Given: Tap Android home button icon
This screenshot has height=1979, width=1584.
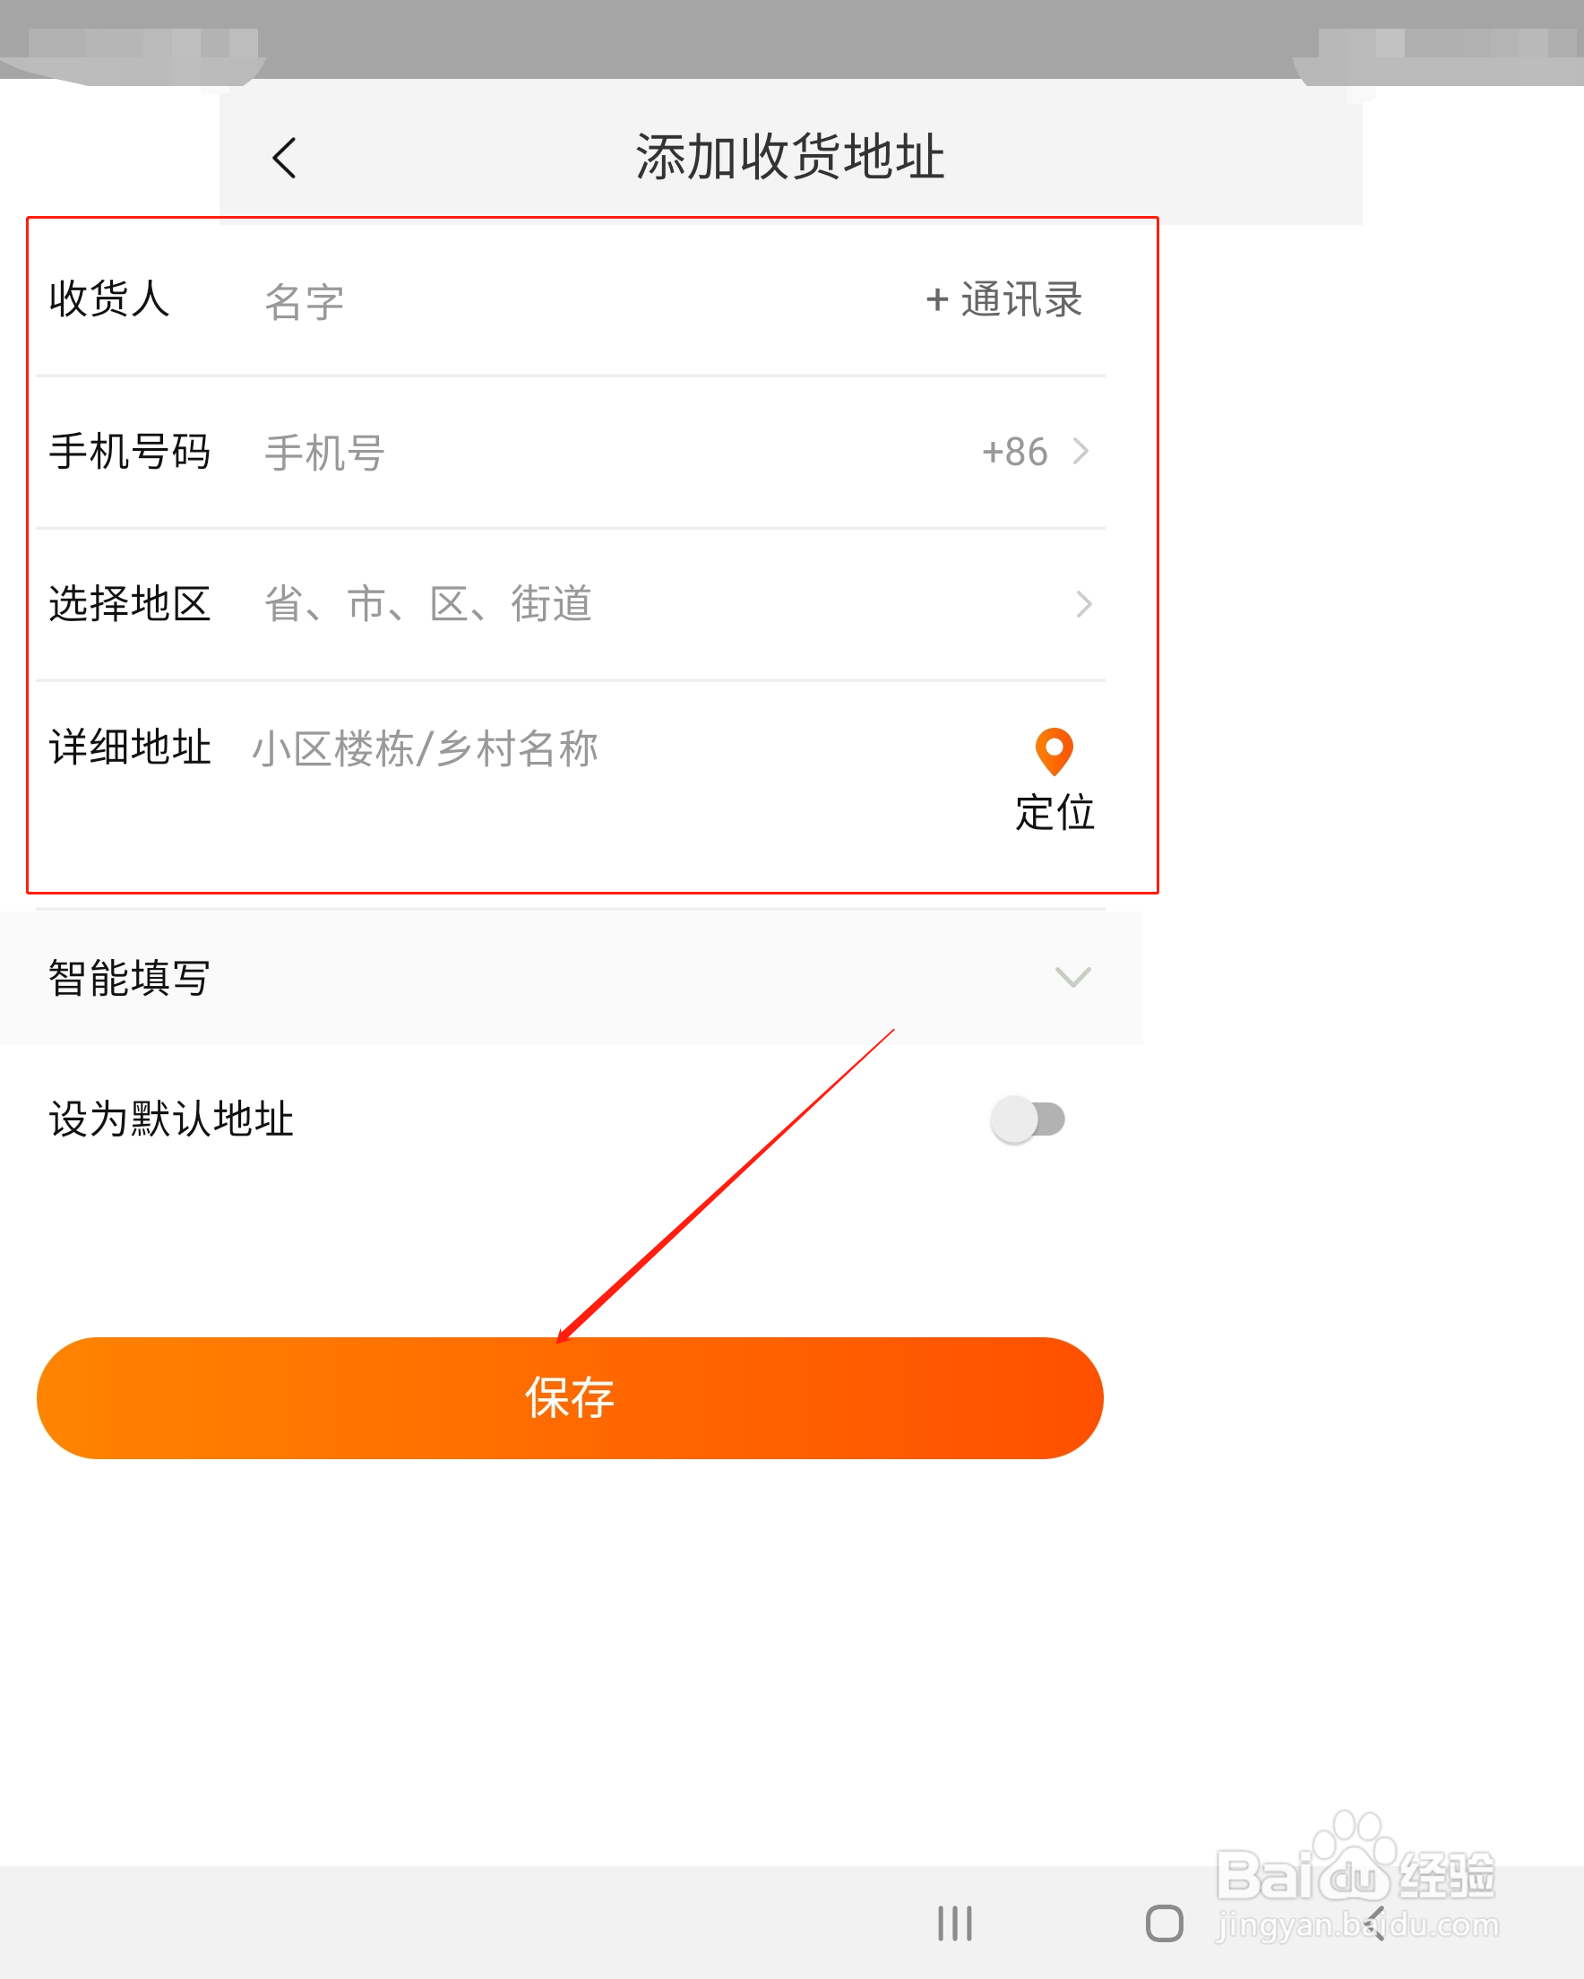Looking at the screenshot, I should coord(1164,1923).
